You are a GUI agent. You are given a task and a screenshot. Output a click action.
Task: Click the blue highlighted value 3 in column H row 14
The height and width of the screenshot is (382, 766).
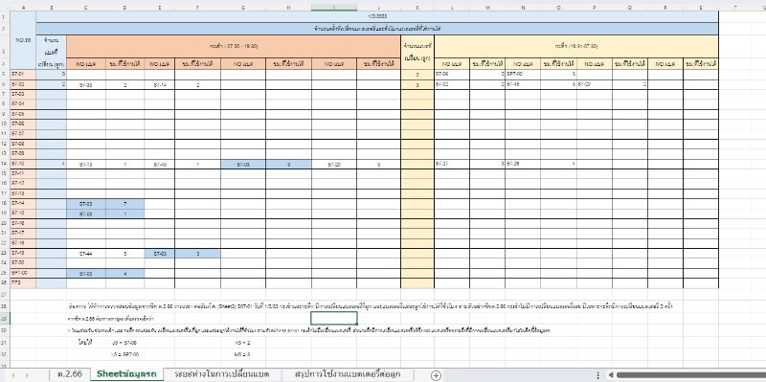[289, 164]
